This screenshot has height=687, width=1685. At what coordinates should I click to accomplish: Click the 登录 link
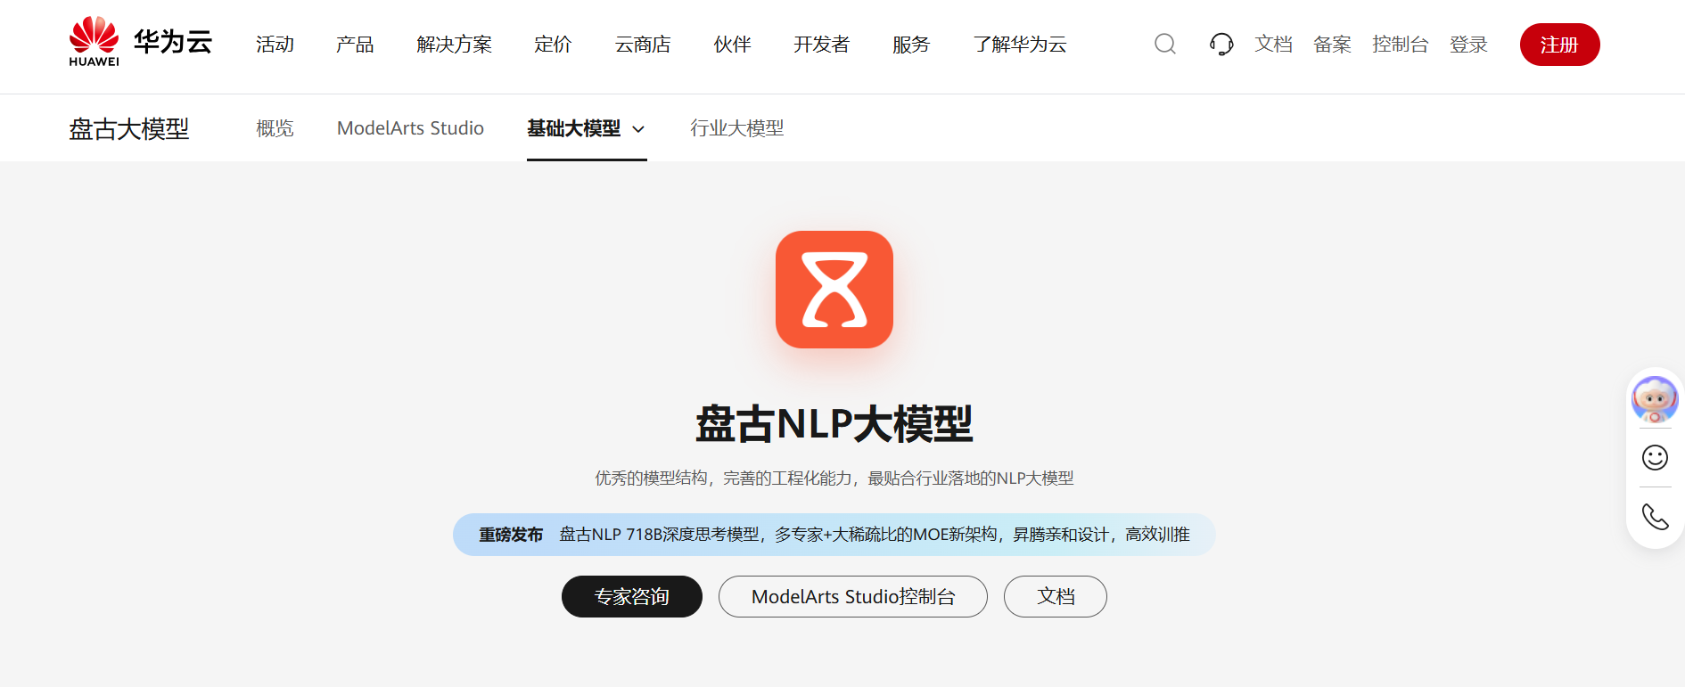(x=1469, y=45)
